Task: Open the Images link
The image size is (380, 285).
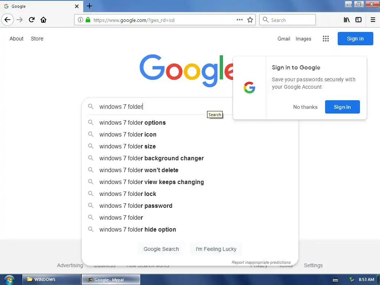Action: click(x=303, y=39)
